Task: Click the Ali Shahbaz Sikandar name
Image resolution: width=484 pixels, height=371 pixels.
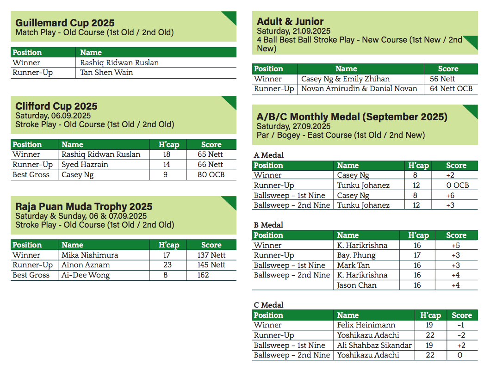Action: (374, 345)
